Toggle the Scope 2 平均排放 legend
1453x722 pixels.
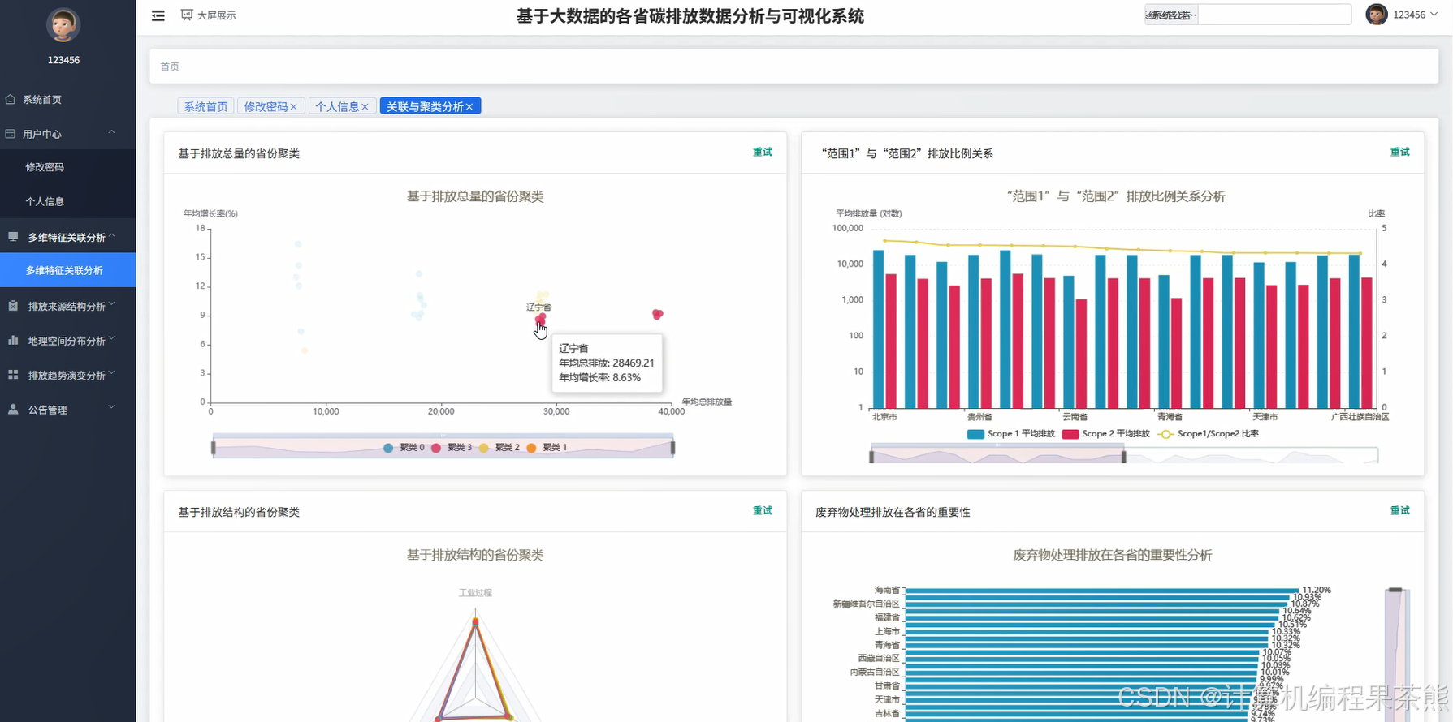pyautogui.click(x=1106, y=434)
